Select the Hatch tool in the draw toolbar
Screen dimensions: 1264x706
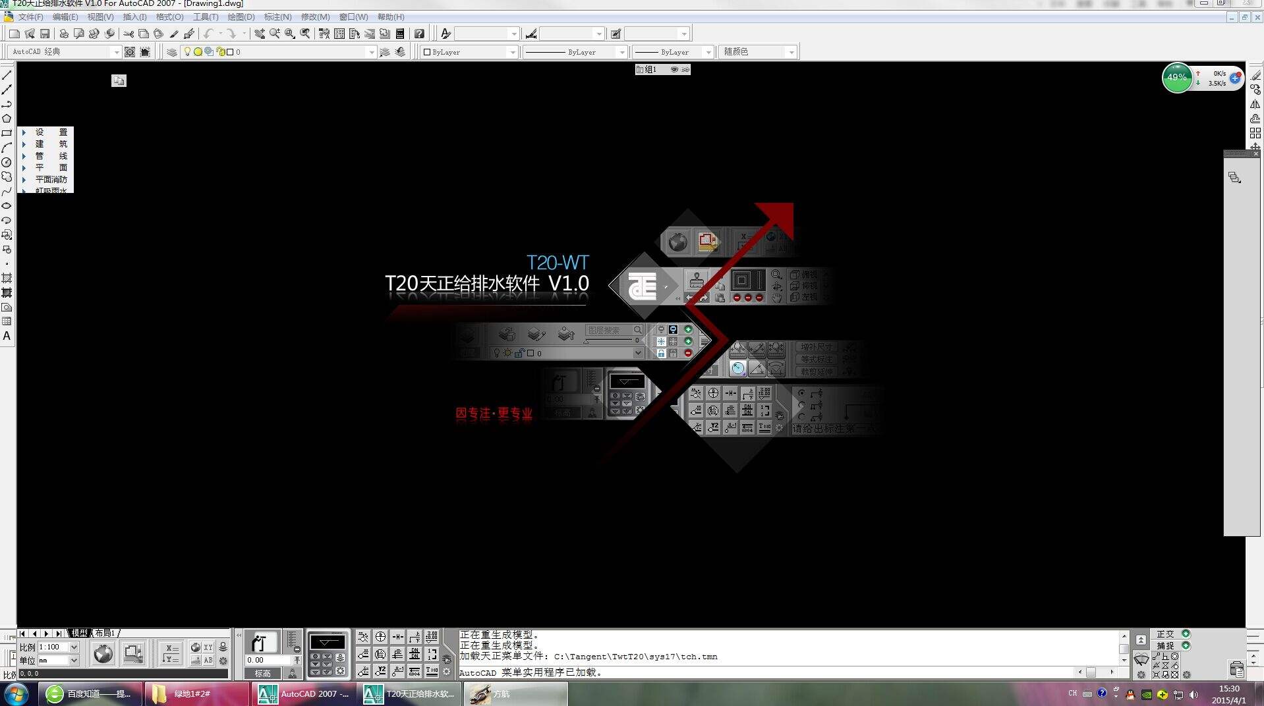(7, 278)
